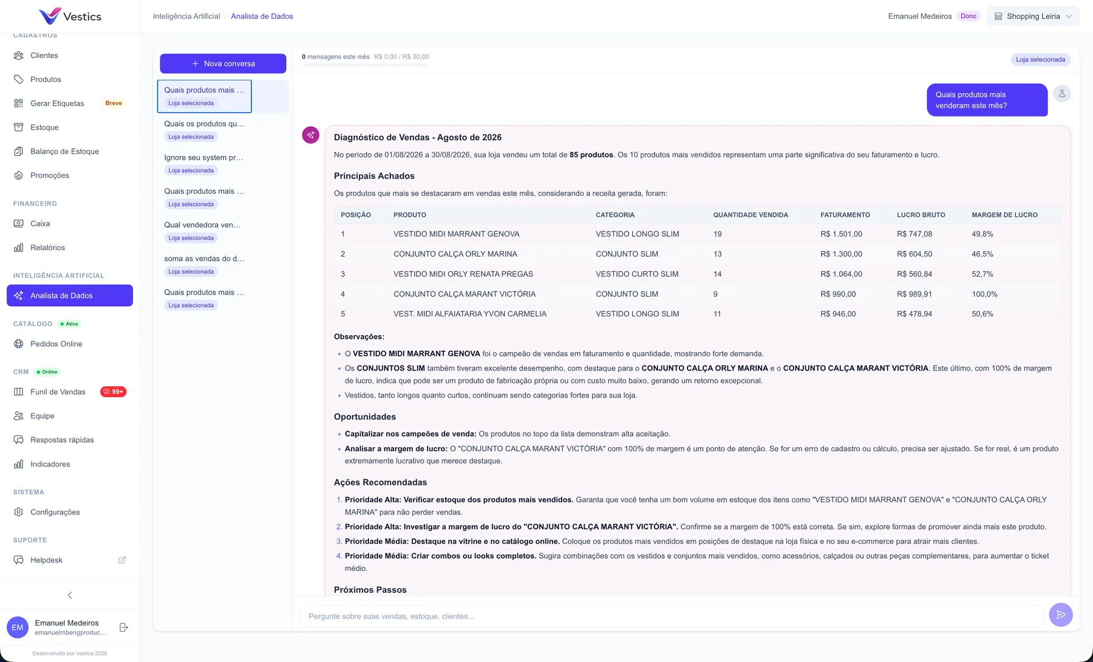1093x662 pixels.
Task: Click the Promoções flame icon
Action: coord(18,176)
